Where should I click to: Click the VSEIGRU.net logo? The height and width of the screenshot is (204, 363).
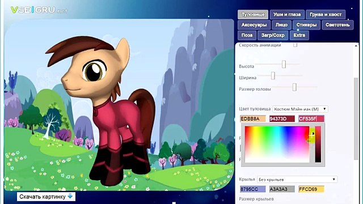[39, 10]
